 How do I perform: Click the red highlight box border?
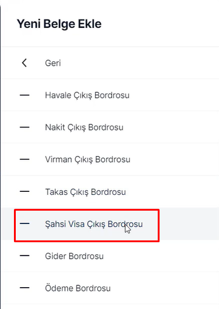click(x=87, y=210)
